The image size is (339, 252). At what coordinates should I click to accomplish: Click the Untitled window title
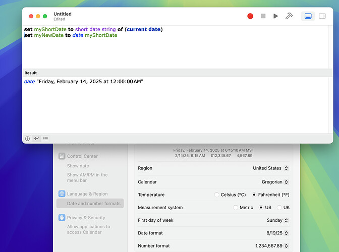pos(63,14)
